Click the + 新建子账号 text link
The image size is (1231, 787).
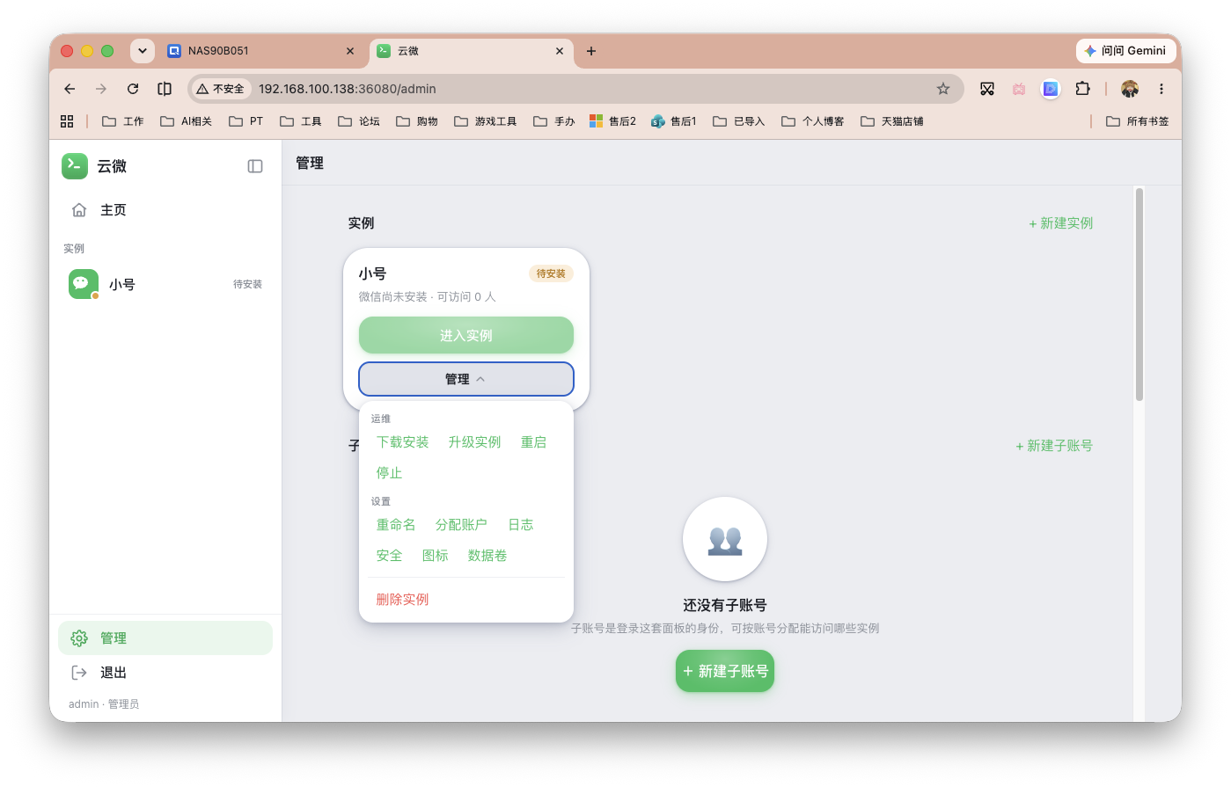point(1054,446)
